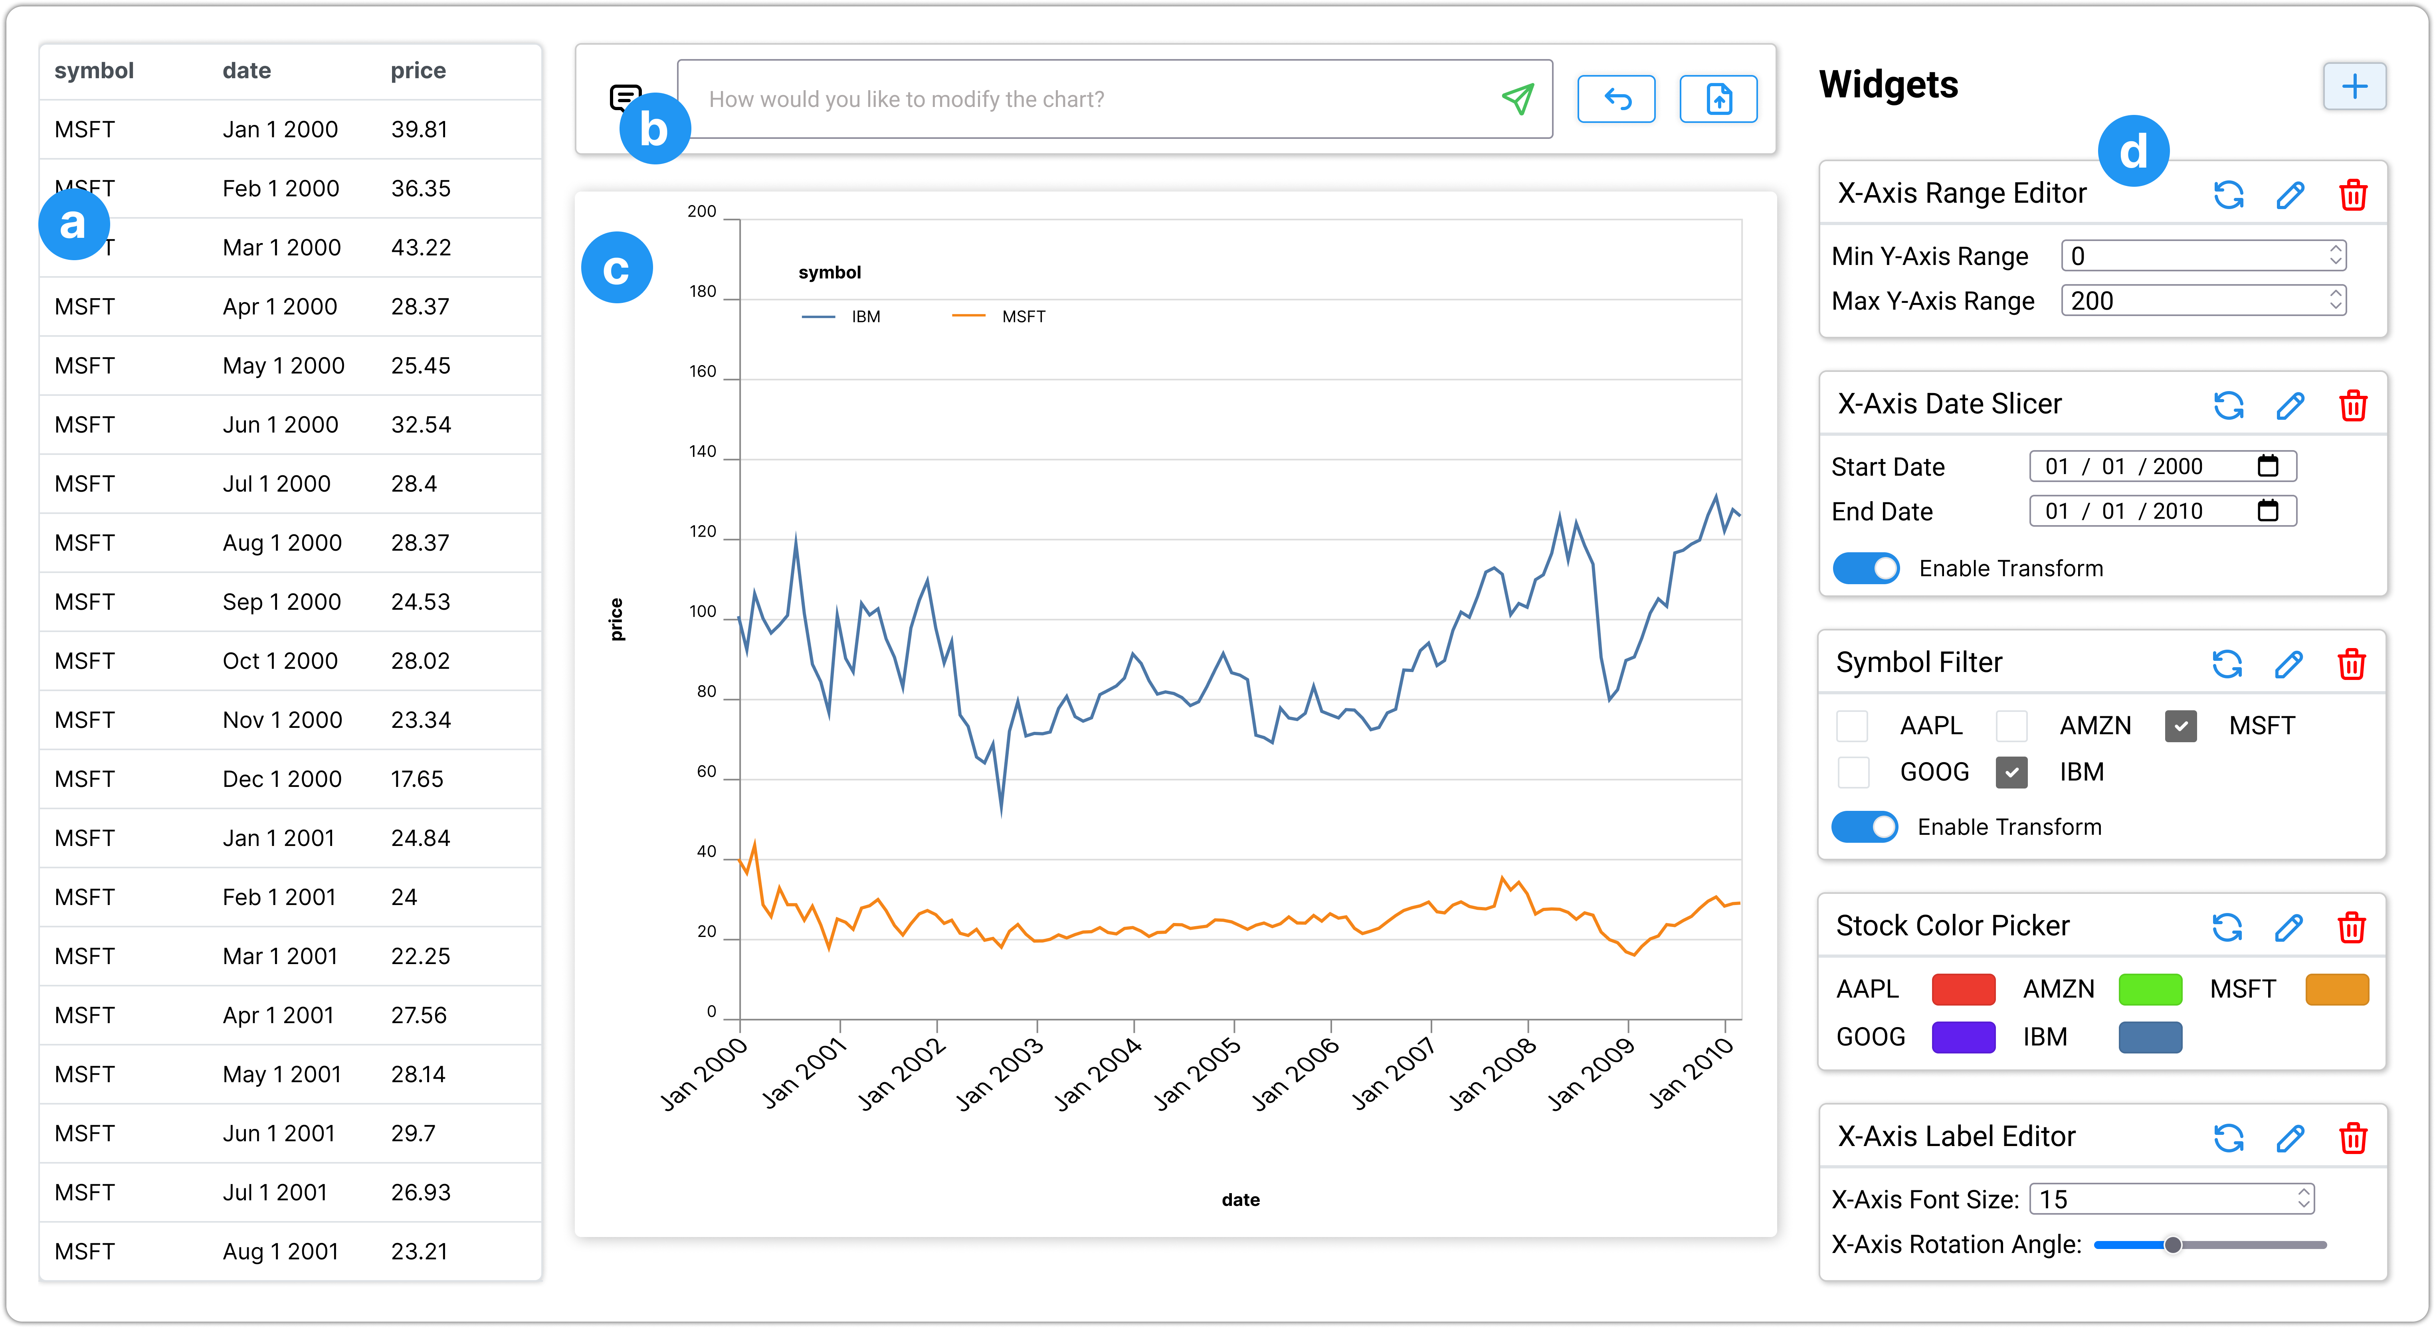Send the chart modification prompt
Image resolution: width=2435 pixels, height=1328 pixels.
[x=1517, y=99]
